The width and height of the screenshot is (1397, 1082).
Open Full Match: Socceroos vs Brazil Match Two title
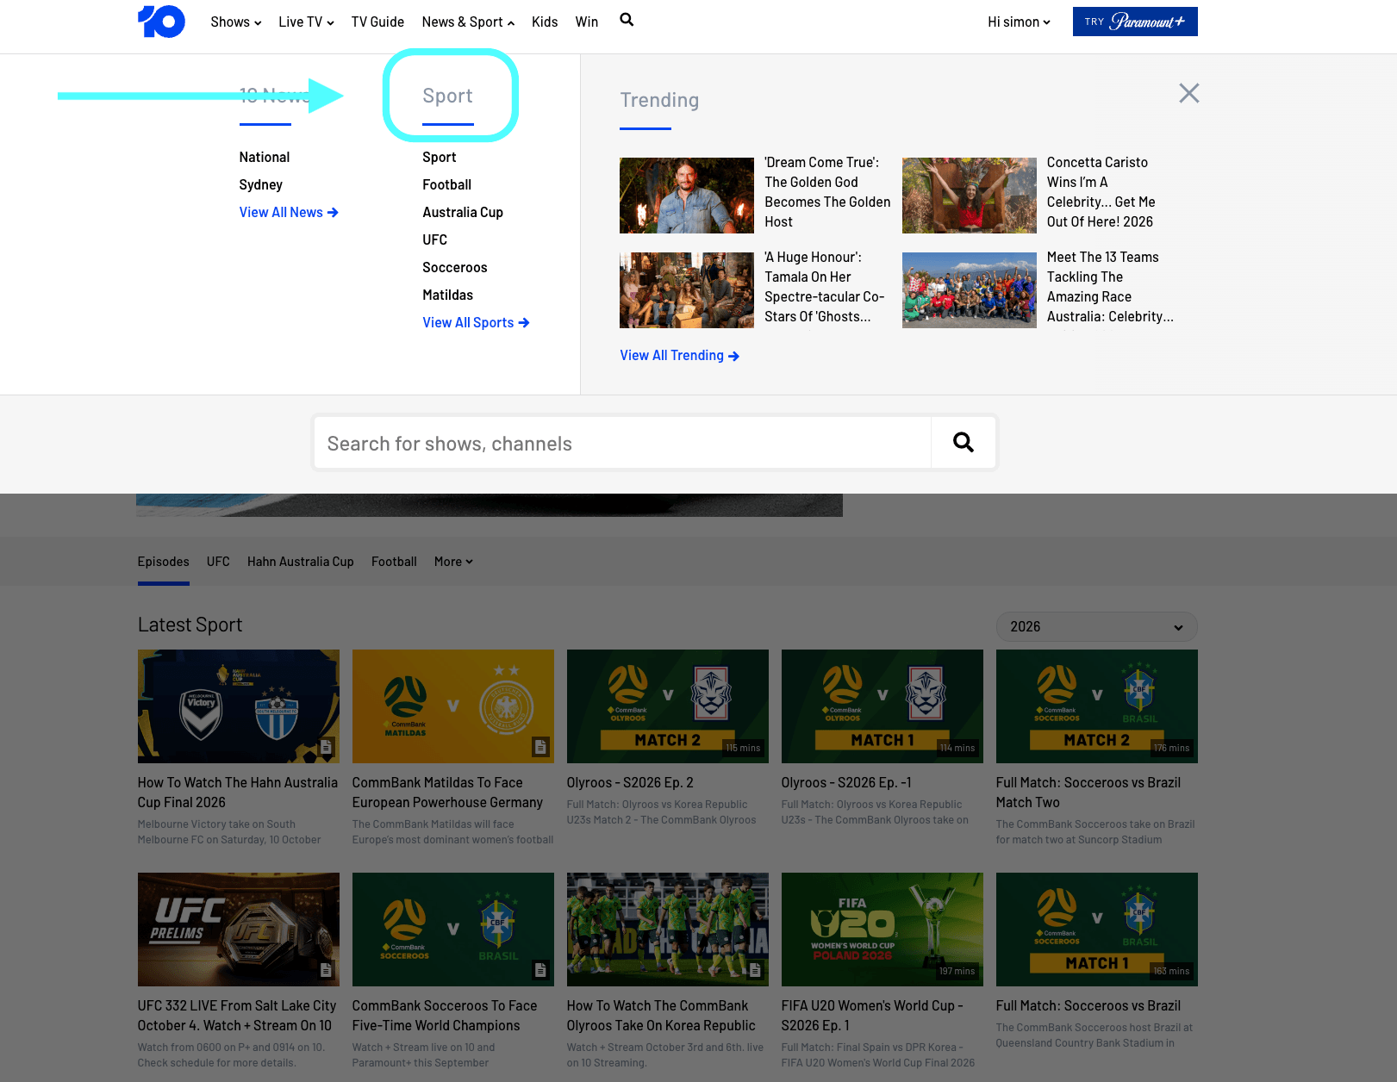1088,793
